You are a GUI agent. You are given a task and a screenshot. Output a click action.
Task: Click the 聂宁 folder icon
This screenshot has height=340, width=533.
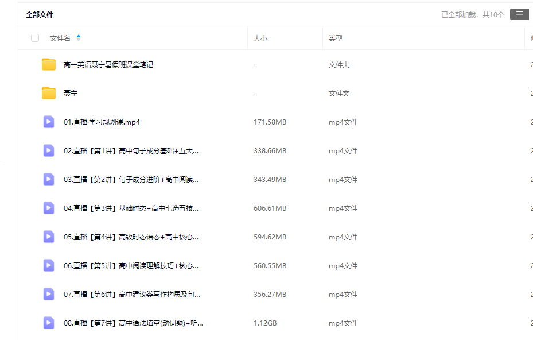49,94
